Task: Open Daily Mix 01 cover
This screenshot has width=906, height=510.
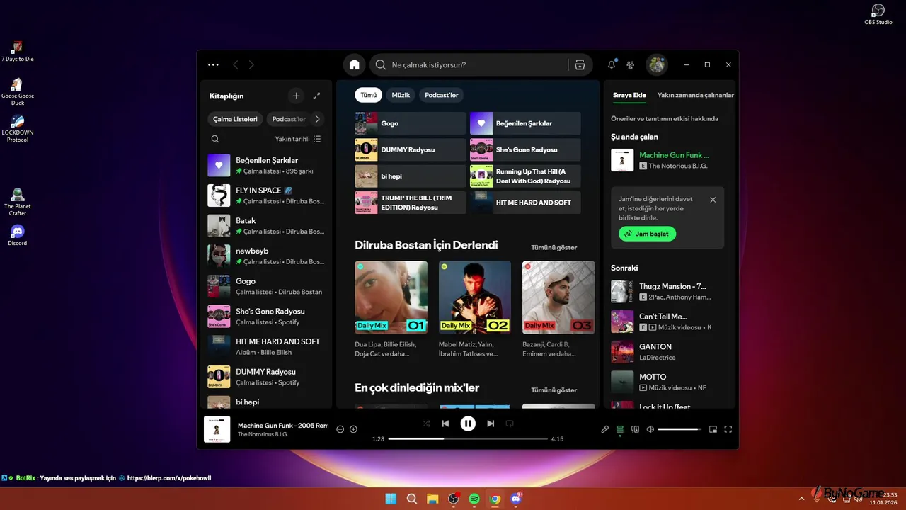Action: [391, 297]
